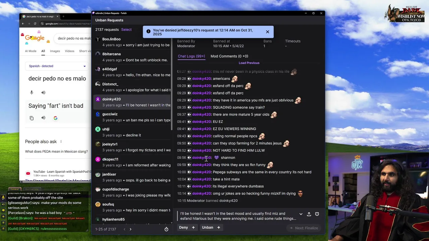Open BooJinBoo's unban request

132,42
